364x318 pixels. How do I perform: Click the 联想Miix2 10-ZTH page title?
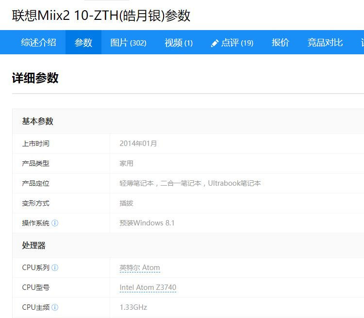tap(101, 16)
